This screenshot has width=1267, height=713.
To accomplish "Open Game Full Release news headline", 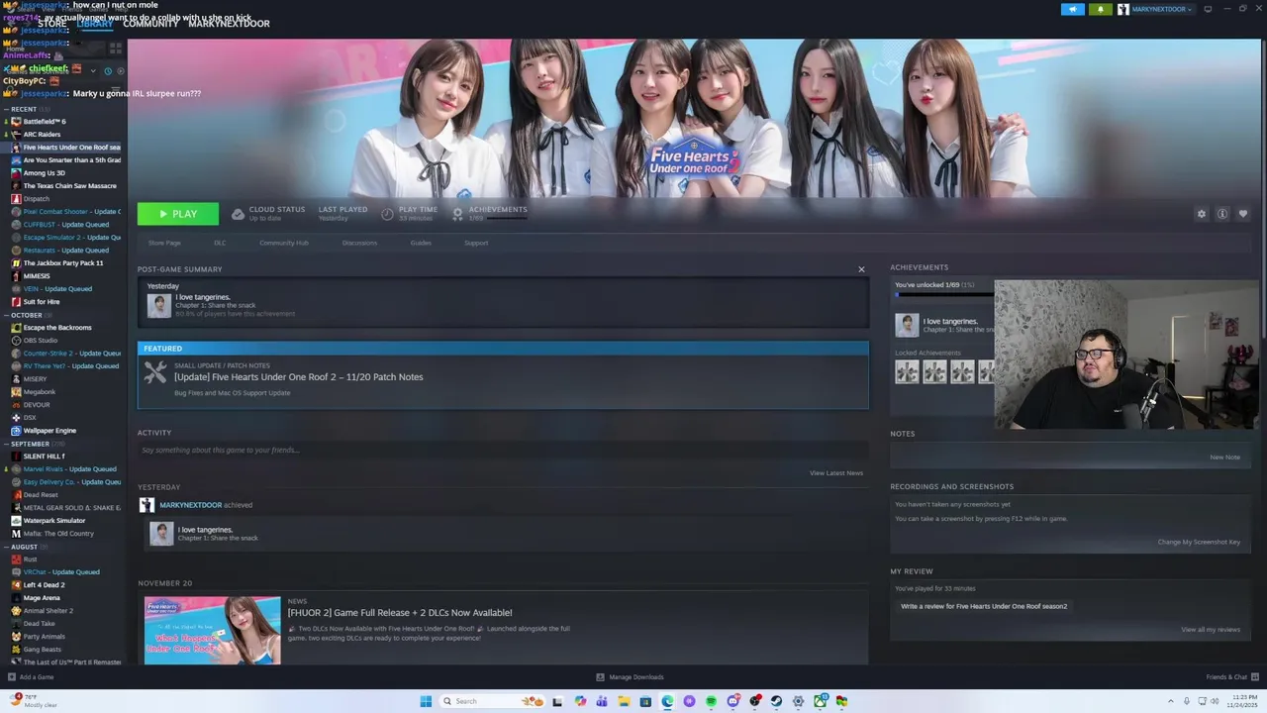I will click(x=400, y=613).
